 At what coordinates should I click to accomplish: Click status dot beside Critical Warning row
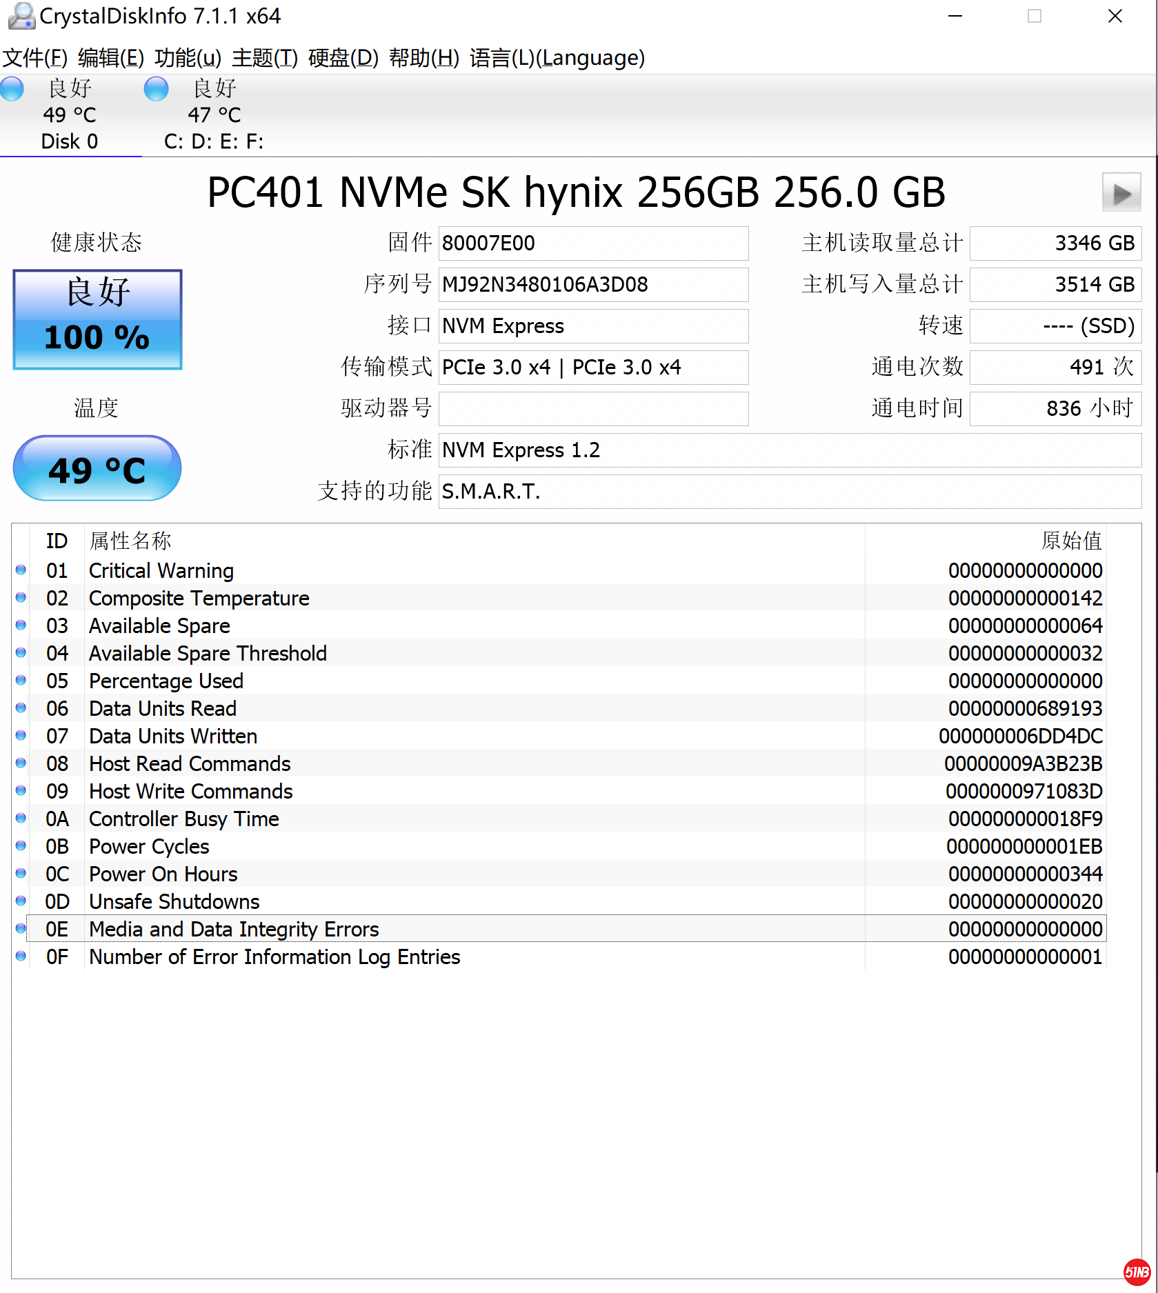pyautogui.click(x=21, y=570)
